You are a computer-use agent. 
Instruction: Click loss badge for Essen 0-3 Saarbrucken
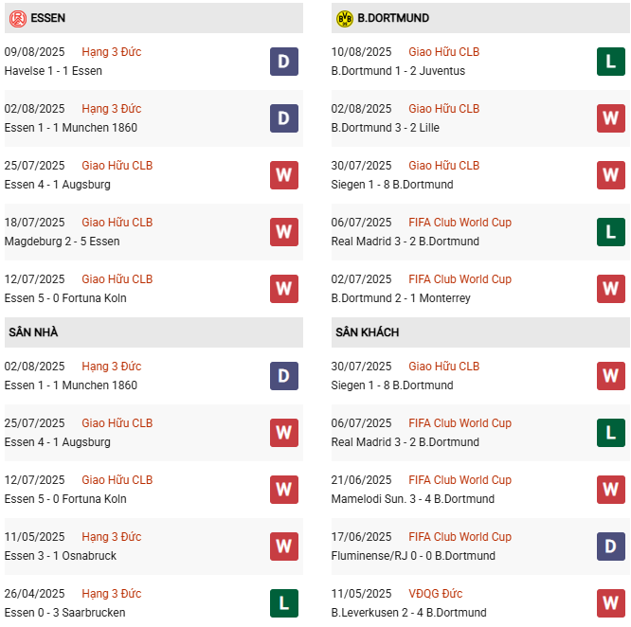[283, 603]
